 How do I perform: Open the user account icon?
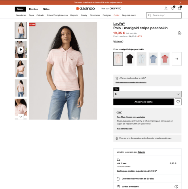(166, 8)
